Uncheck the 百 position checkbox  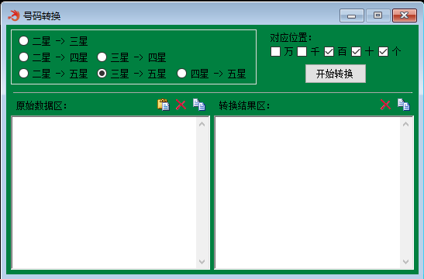pos(329,51)
